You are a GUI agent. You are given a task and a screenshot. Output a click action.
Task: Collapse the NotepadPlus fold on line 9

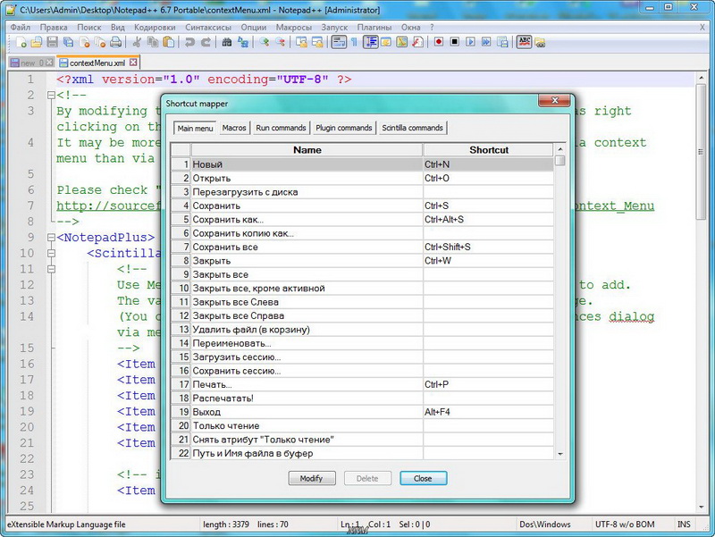coord(51,238)
